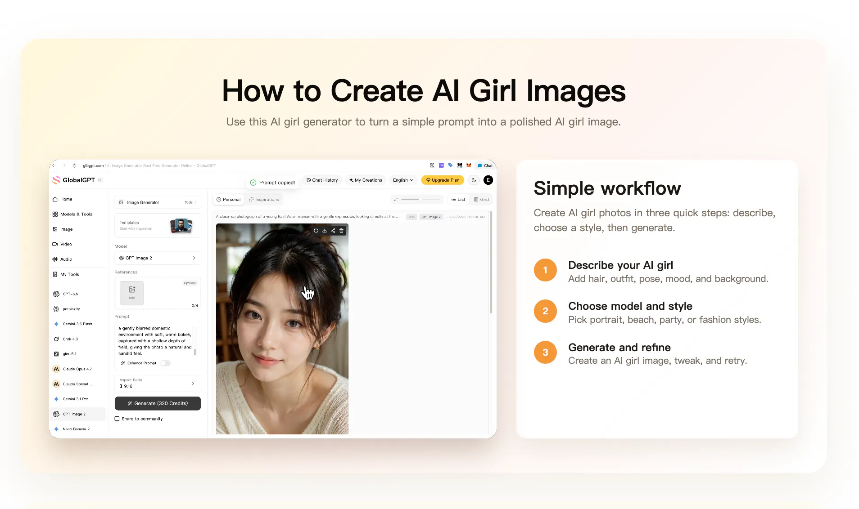Click the GlobalGPT logo
The width and height of the screenshot is (859, 509).
pos(74,180)
